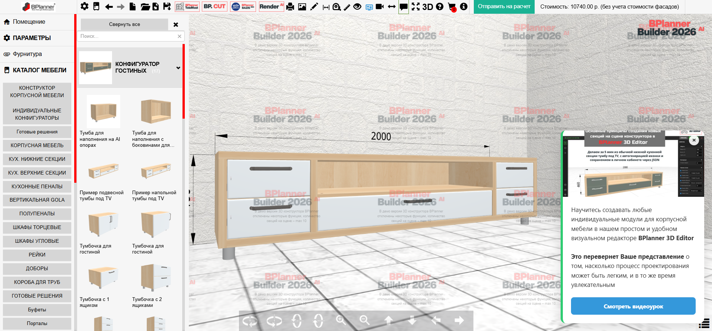The image size is (712, 331).
Task: Select Пример напольной тумбы под TV thumbnail
Action: coord(156,171)
